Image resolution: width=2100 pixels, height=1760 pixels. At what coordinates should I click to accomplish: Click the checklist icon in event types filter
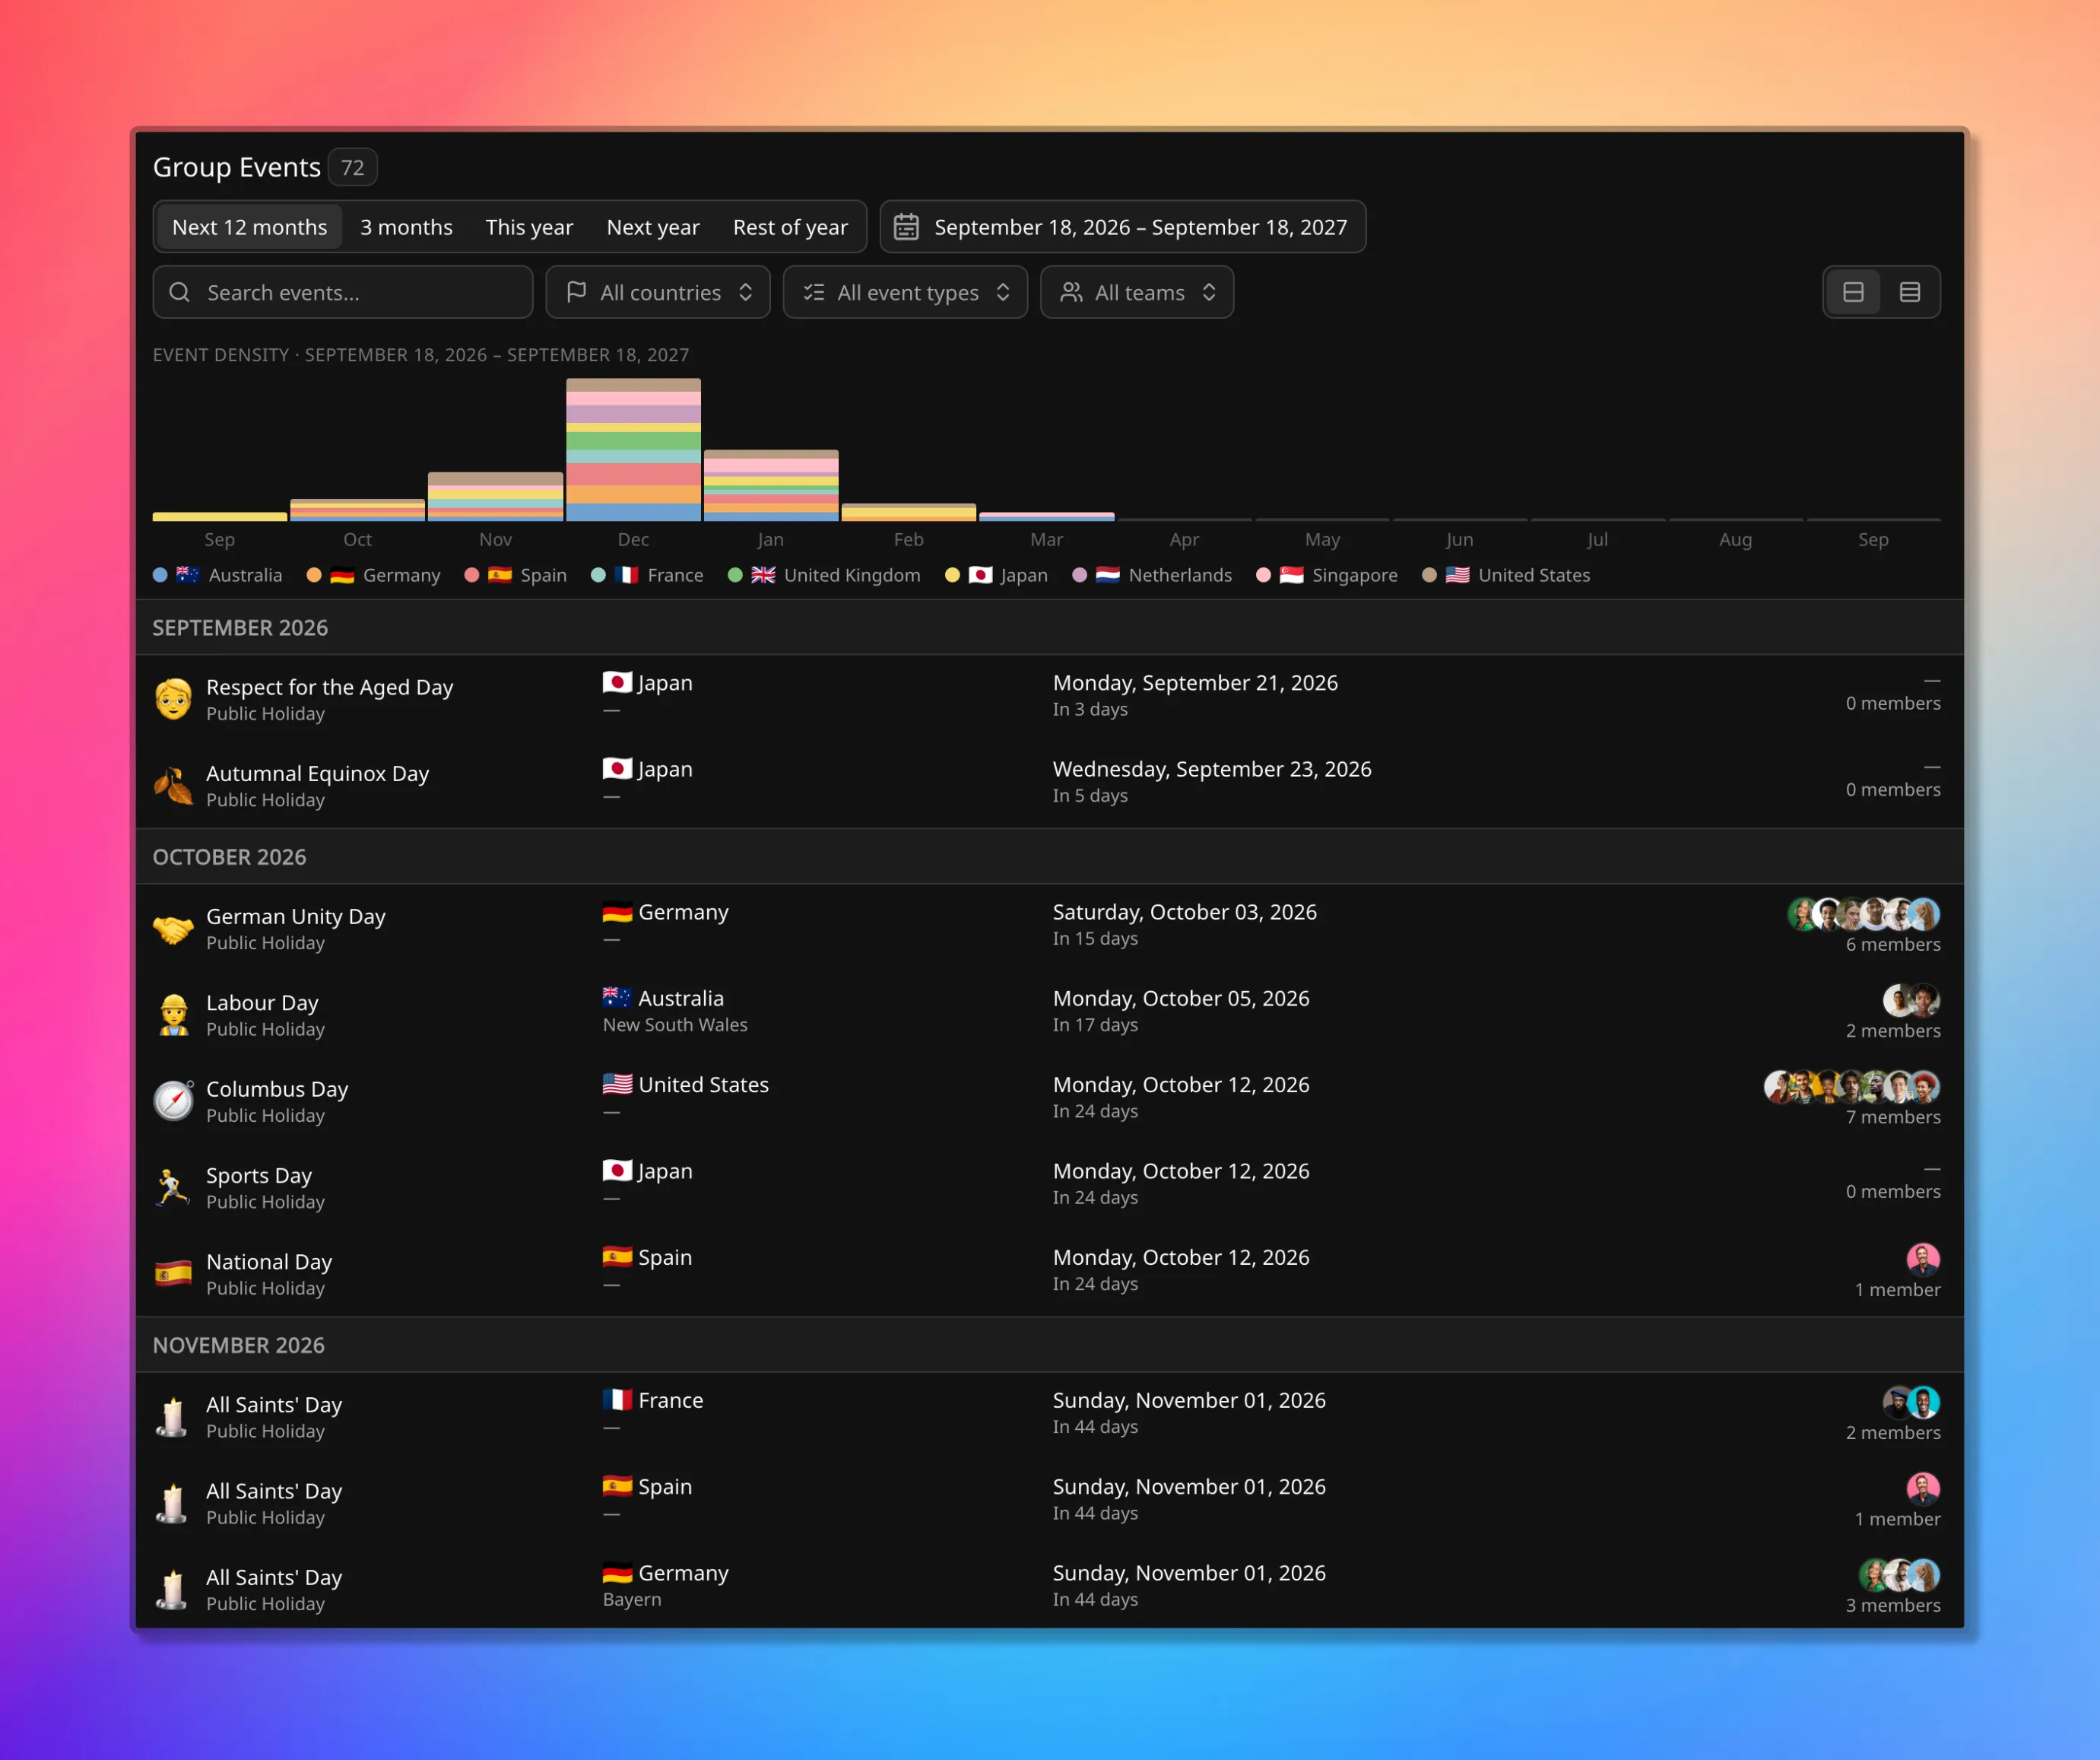pyautogui.click(x=814, y=292)
